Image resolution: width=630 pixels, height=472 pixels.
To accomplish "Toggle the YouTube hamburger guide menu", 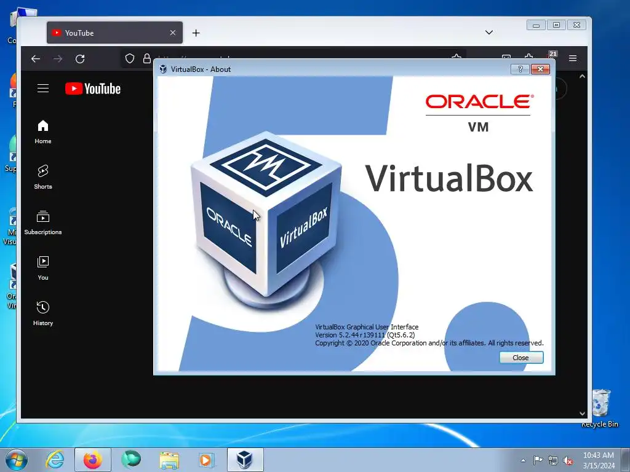I will click(x=43, y=88).
